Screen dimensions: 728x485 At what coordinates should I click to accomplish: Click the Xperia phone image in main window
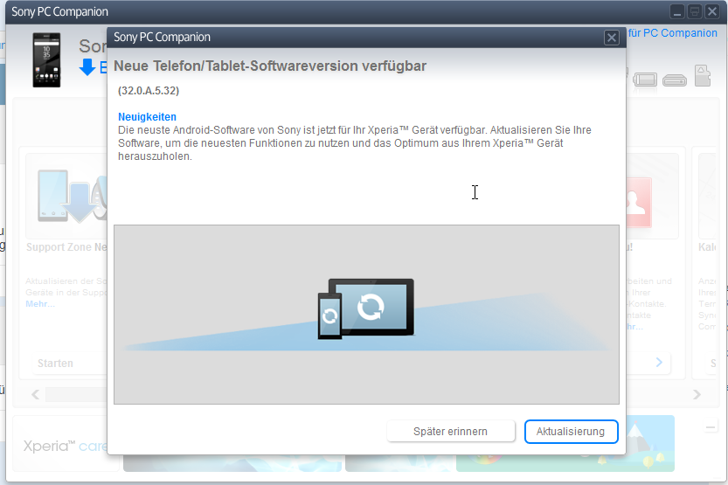pyautogui.click(x=46, y=60)
